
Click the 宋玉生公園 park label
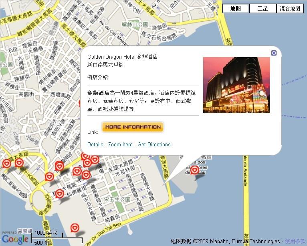[x=117, y=199]
